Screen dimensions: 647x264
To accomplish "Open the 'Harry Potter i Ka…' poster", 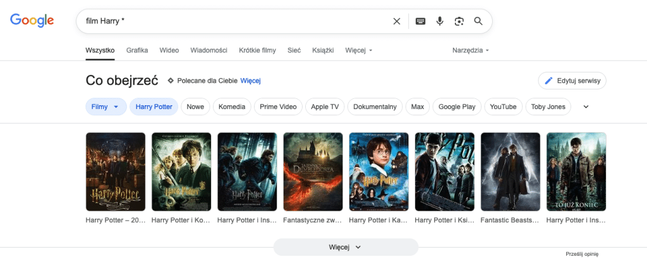I will pos(379,171).
